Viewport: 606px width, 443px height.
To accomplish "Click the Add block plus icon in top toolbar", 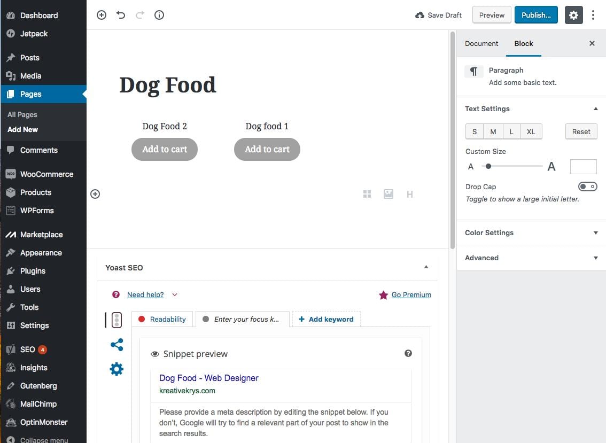I will [x=102, y=15].
